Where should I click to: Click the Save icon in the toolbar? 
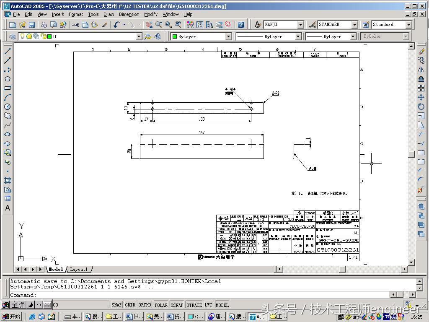(32, 25)
